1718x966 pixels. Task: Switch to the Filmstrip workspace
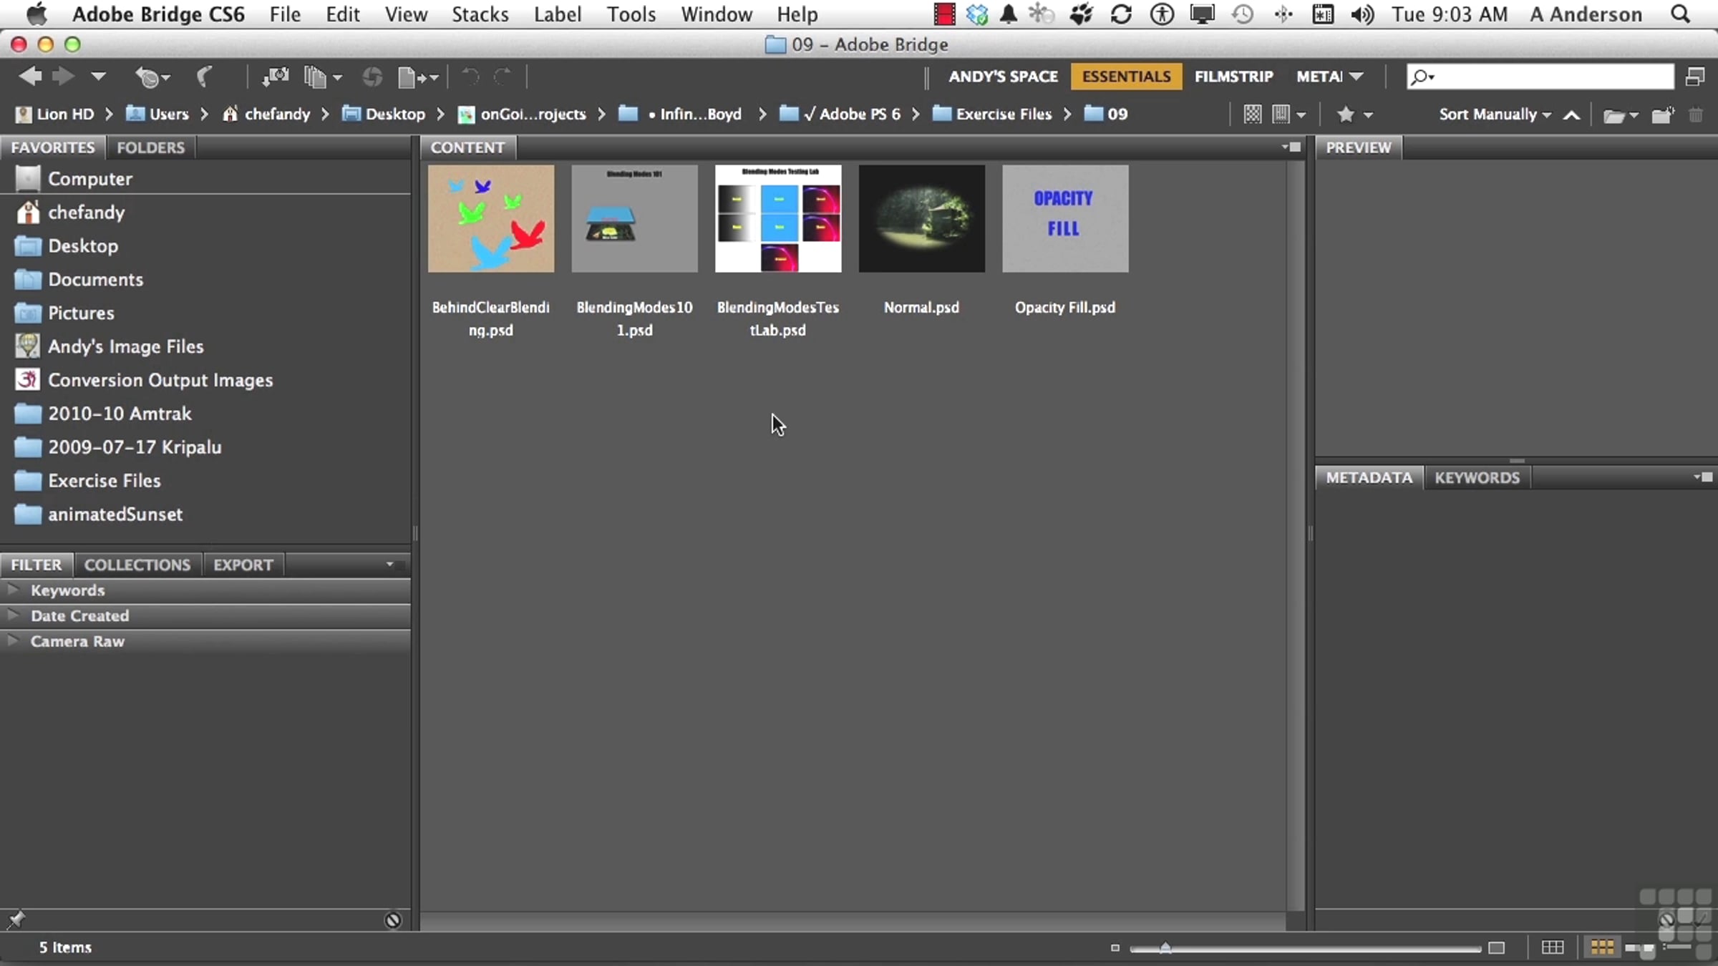point(1233,77)
